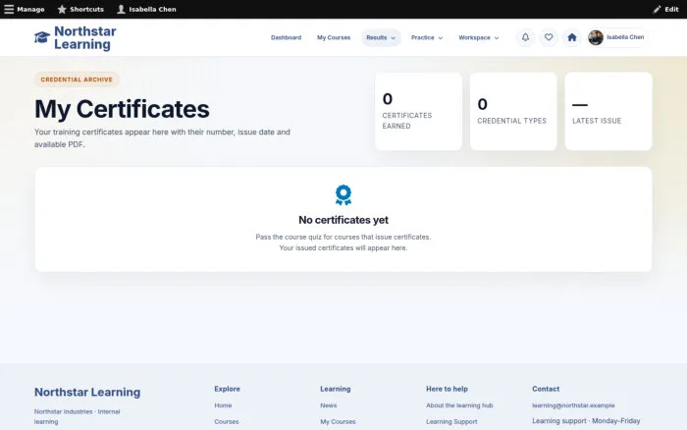Click the No certificates yet heading
The image size is (687, 430).
click(343, 220)
